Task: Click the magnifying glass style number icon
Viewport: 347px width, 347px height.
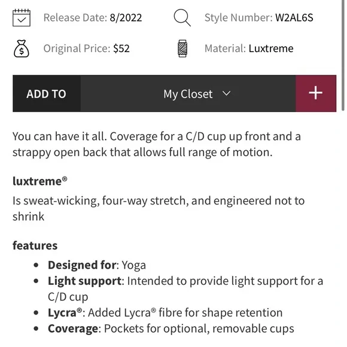Action: (x=182, y=18)
